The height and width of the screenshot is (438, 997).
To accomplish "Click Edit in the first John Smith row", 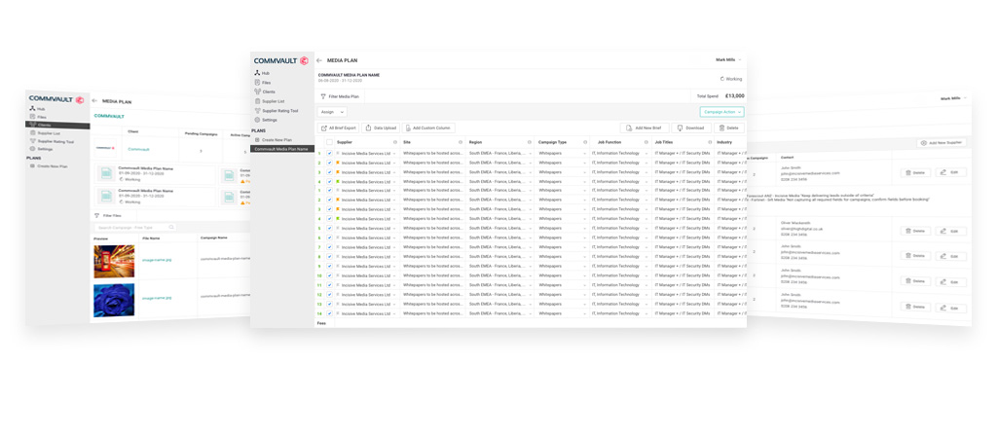I will pyautogui.click(x=950, y=172).
